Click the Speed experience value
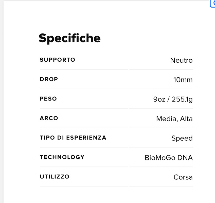Image resolution: width=215 pixels, height=203 pixels. (182, 138)
